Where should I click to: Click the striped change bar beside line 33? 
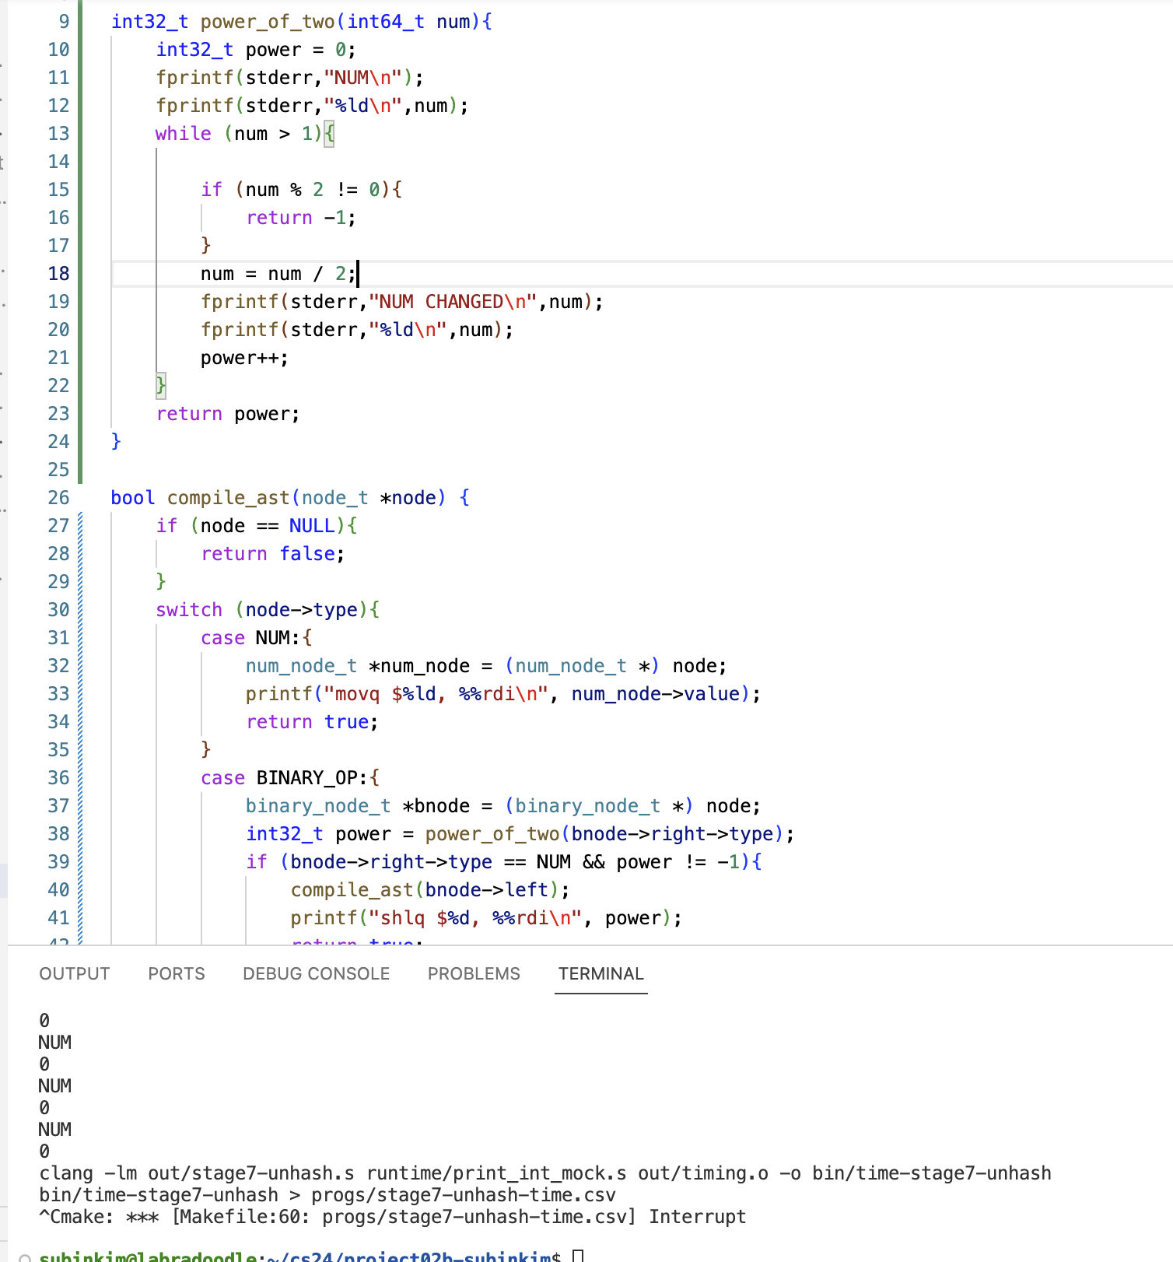tap(80, 694)
